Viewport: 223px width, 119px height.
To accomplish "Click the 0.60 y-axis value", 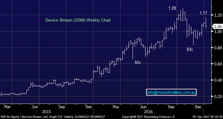I will 218,64.
